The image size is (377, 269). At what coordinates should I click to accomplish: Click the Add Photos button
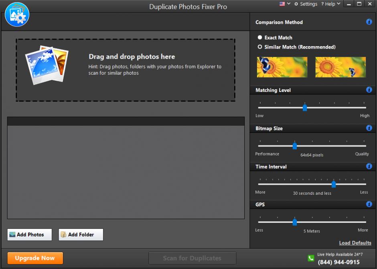(x=30, y=234)
